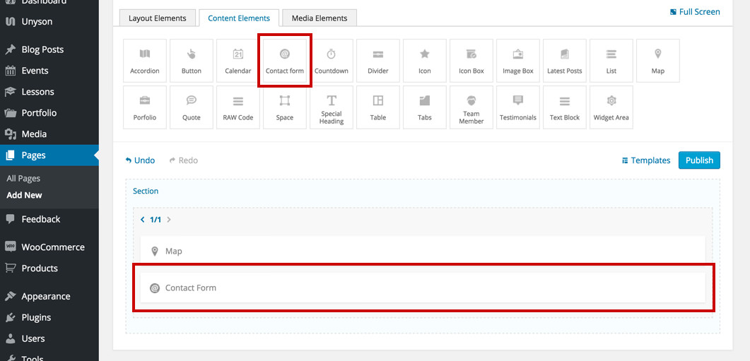Open the Media Elements tab
The height and width of the screenshot is (361, 750).
[x=320, y=18]
